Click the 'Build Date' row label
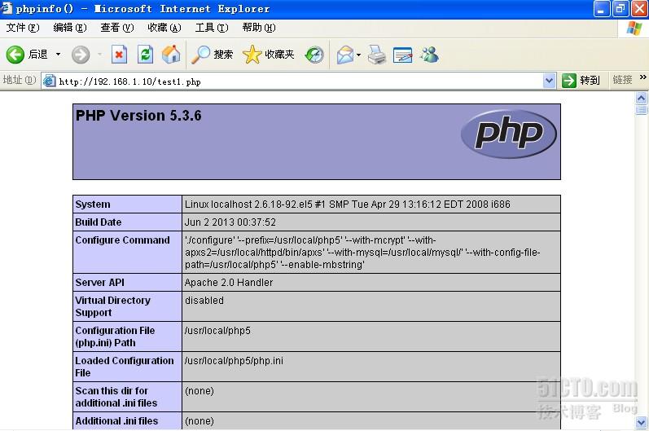The width and height of the screenshot is (649, 431). (98, 222)
